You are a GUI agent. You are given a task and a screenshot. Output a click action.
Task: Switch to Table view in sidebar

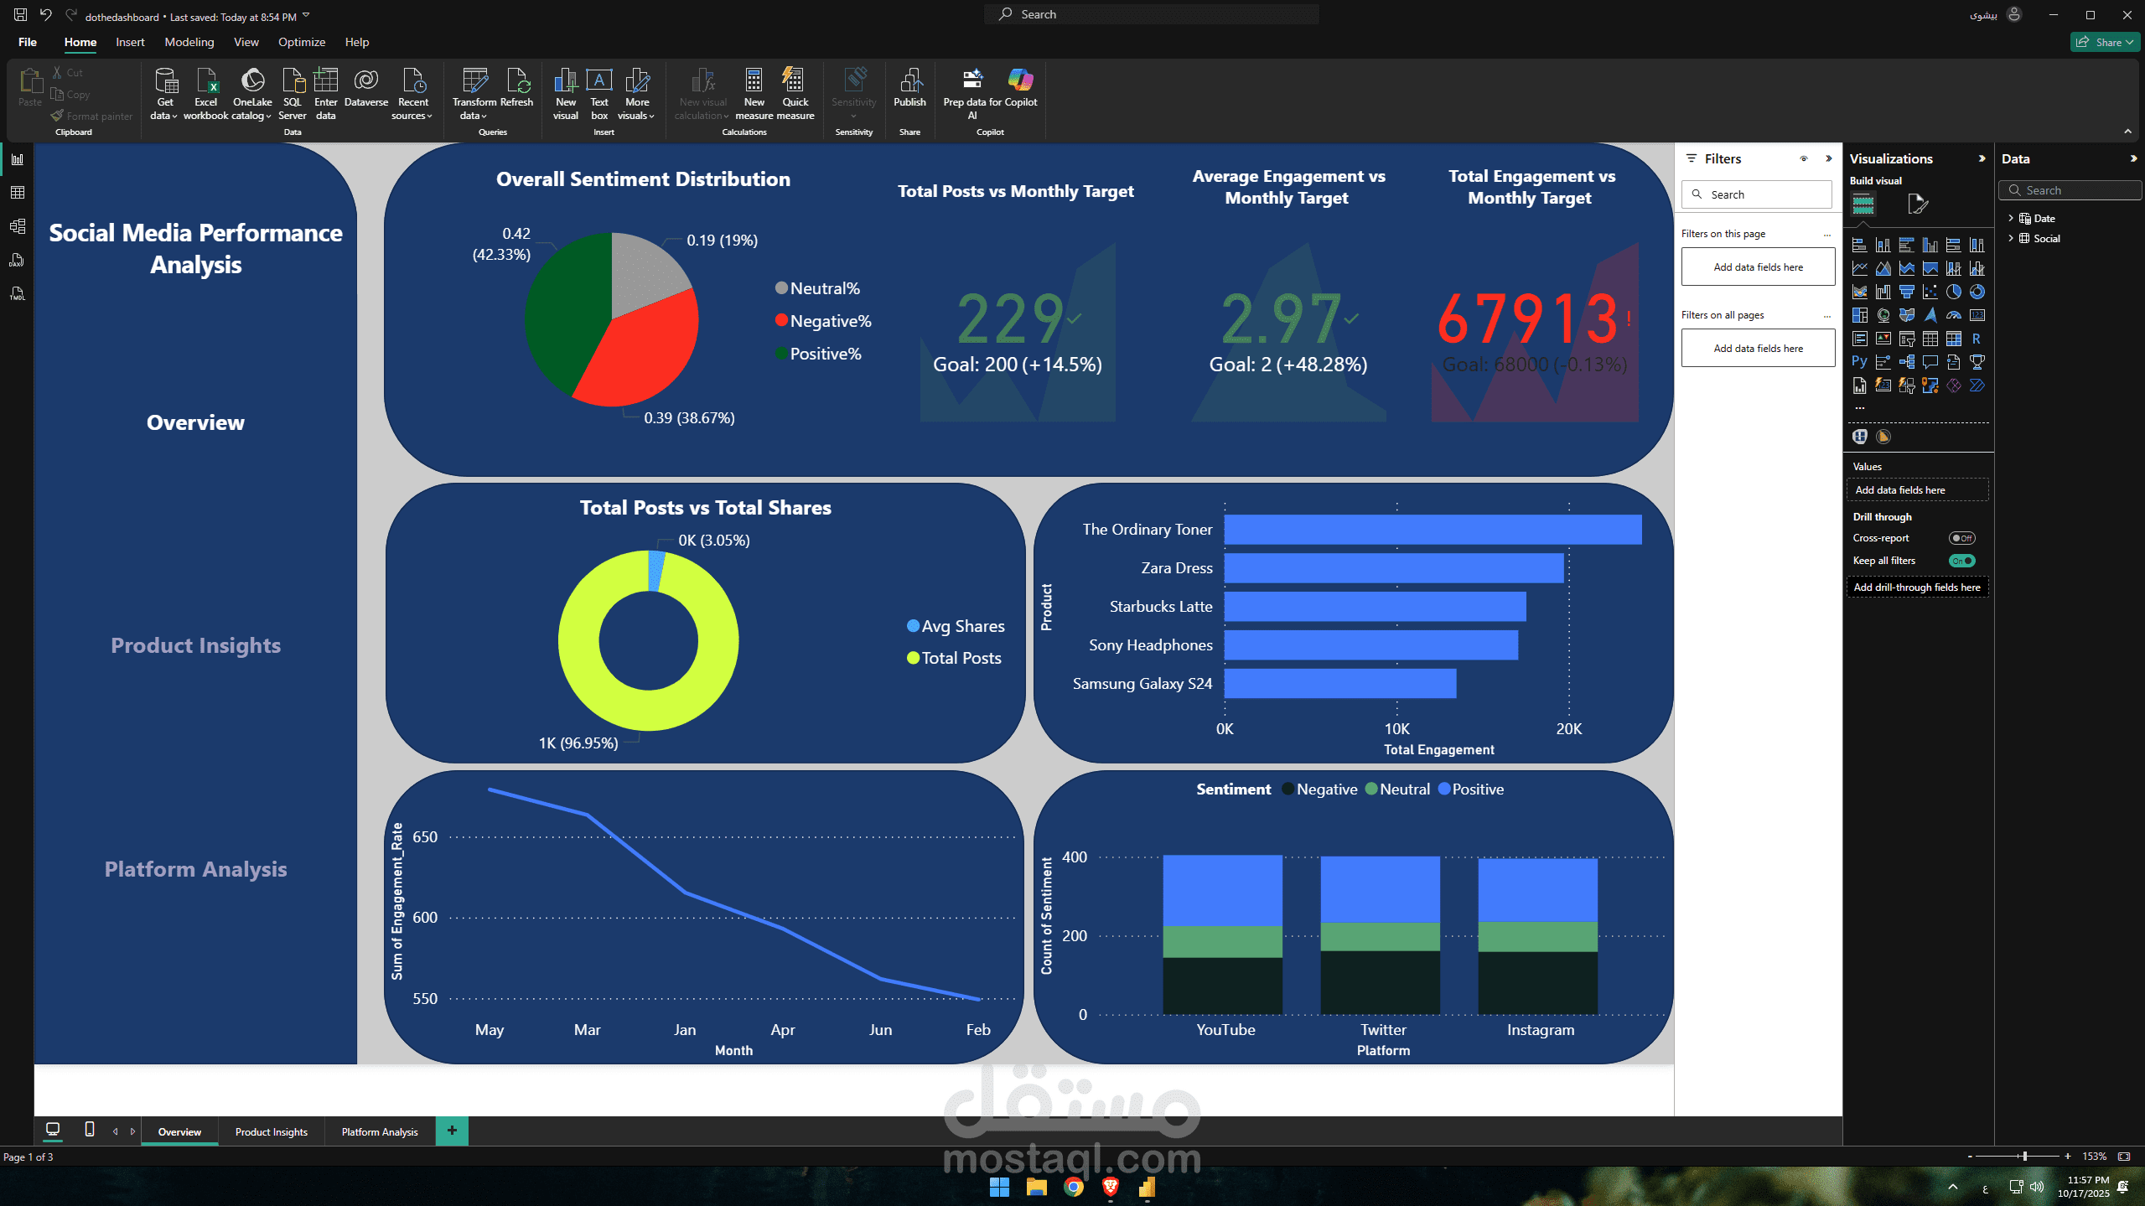tap(17, 193)
